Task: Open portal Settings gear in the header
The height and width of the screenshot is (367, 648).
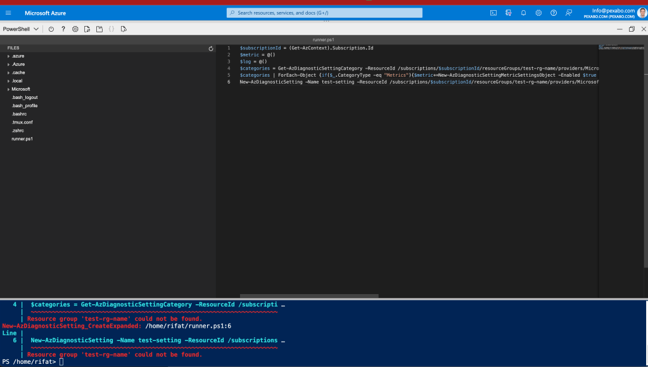Action: pyautogui.click(x=538, y=13)
